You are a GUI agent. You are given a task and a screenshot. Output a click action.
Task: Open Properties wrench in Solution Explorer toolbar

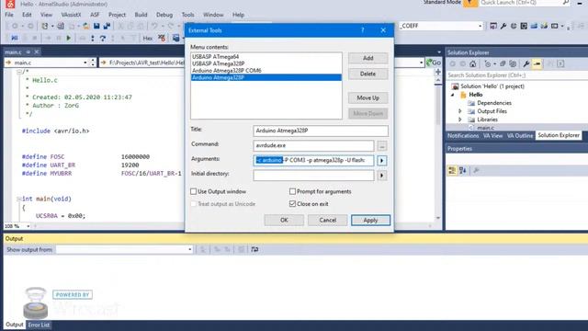[x=526, y=64]
